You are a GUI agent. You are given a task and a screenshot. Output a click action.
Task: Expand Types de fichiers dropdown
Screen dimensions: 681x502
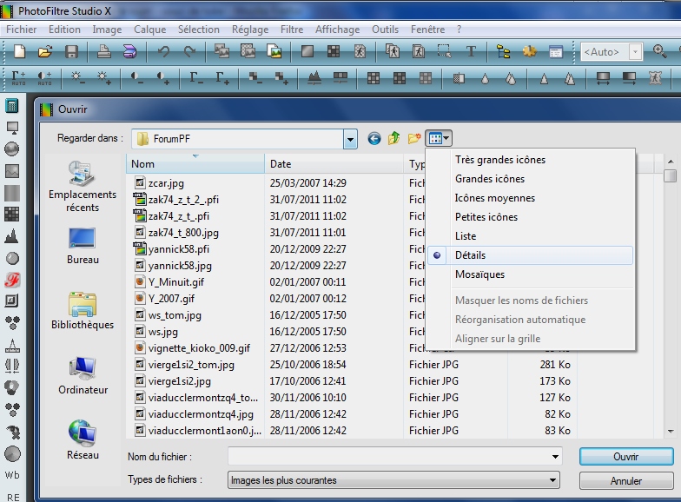point(552,480)
